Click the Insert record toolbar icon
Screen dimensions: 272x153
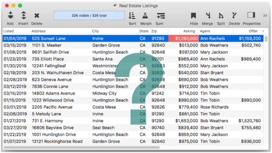pos(24,15)
